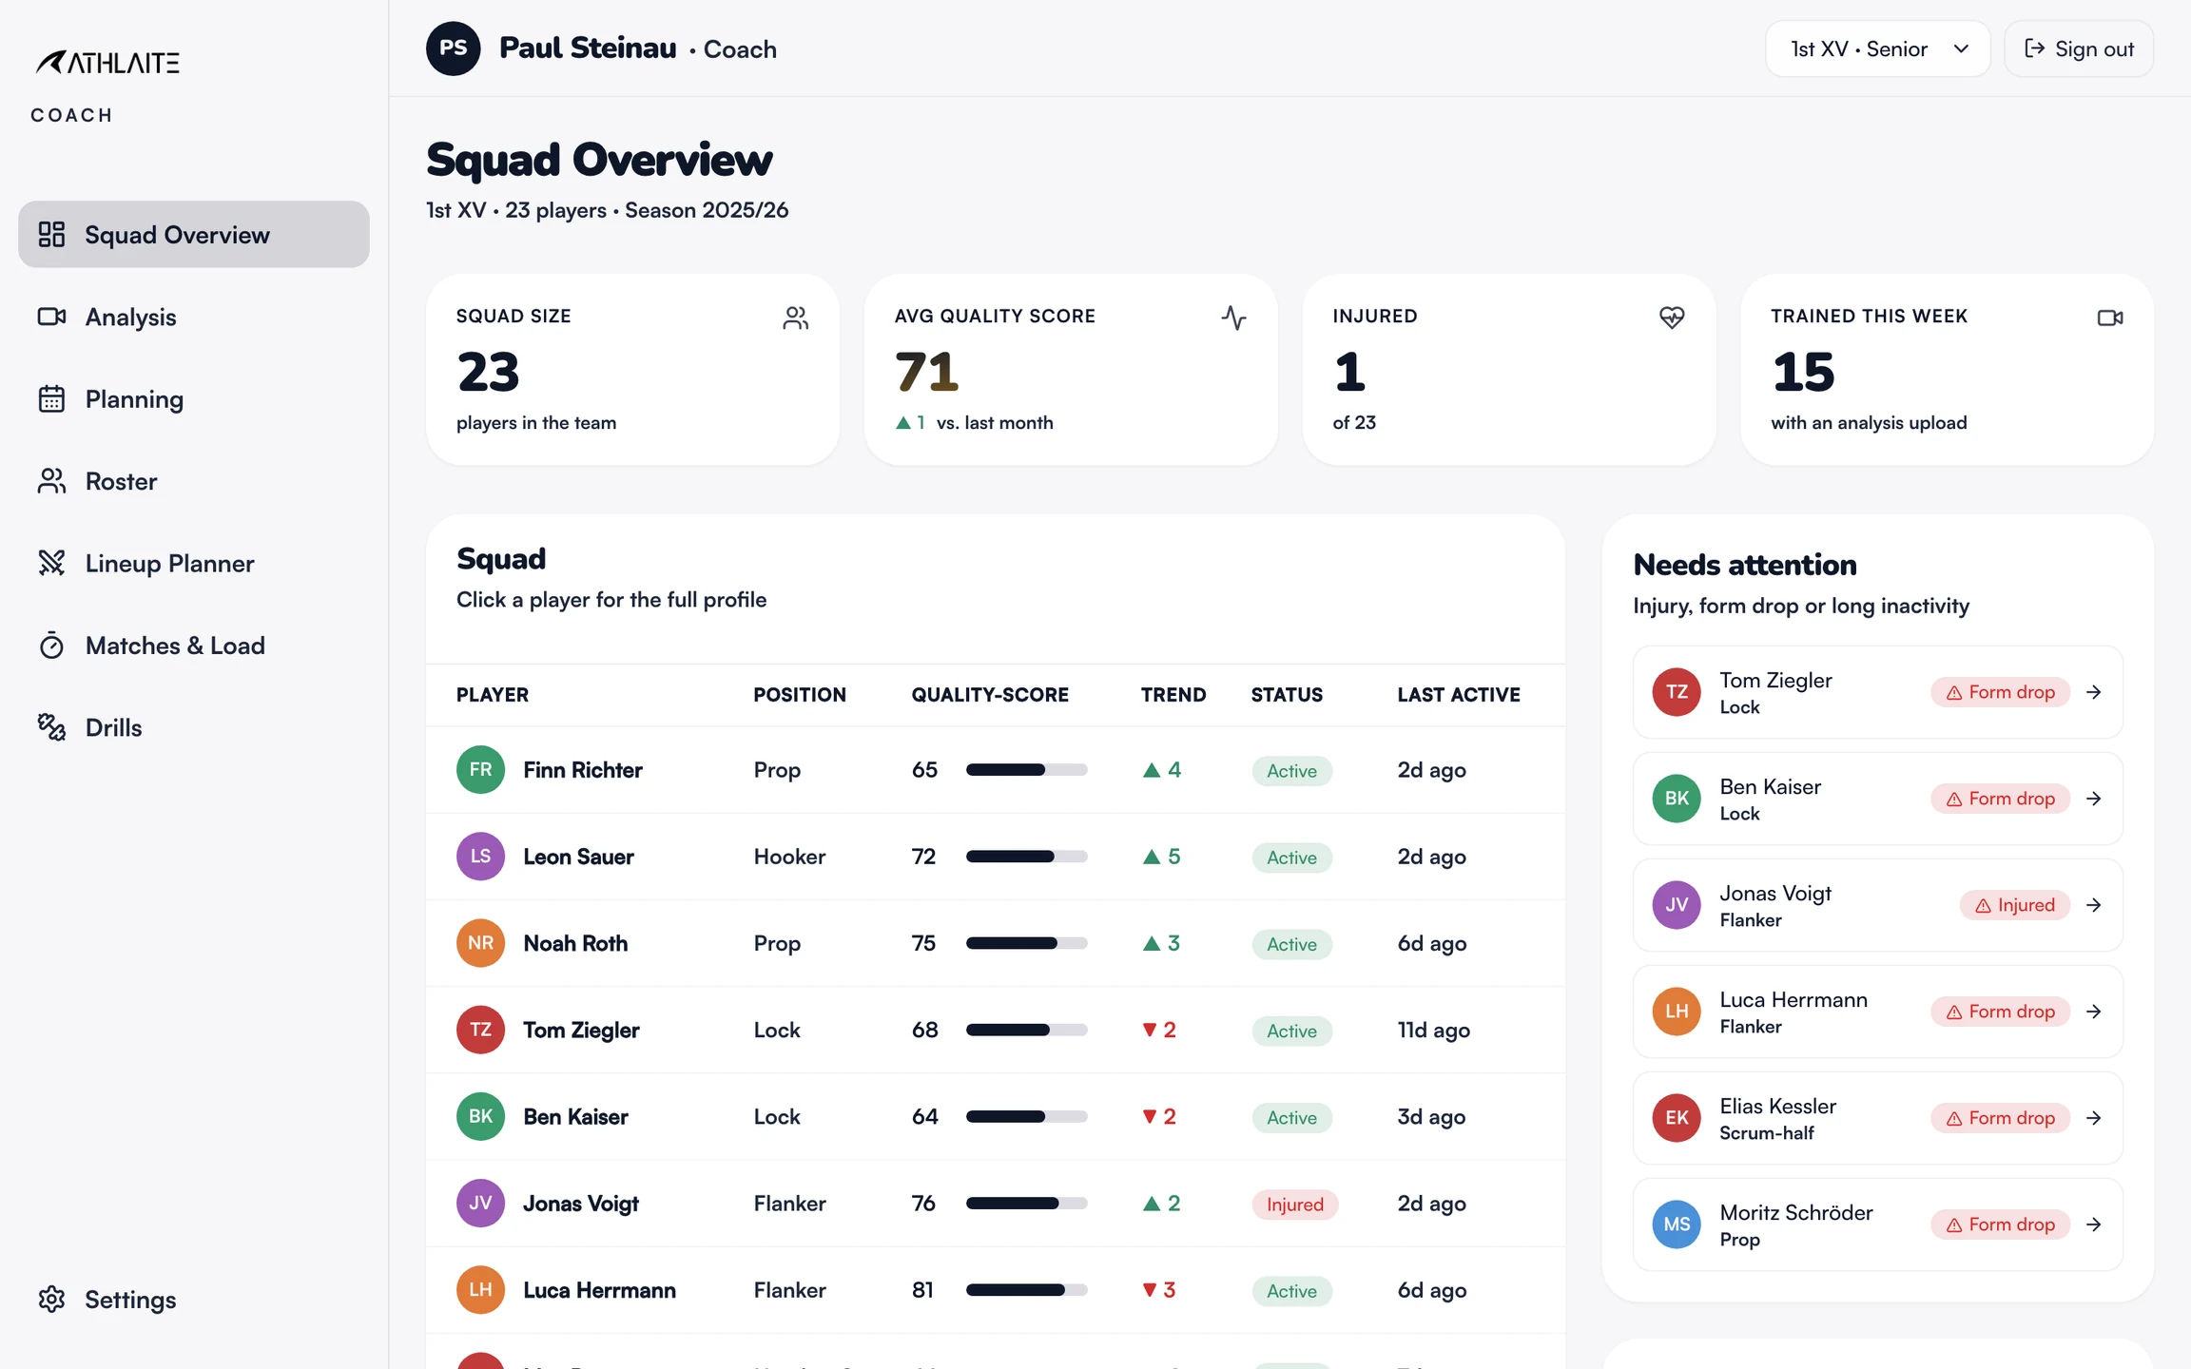The width and height of the screenshot is (2191, 1369).
Task: Open the Analysis section
Action: 194,317
